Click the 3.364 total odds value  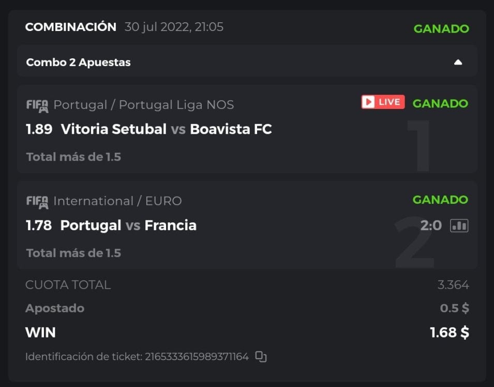pos(453,285)
